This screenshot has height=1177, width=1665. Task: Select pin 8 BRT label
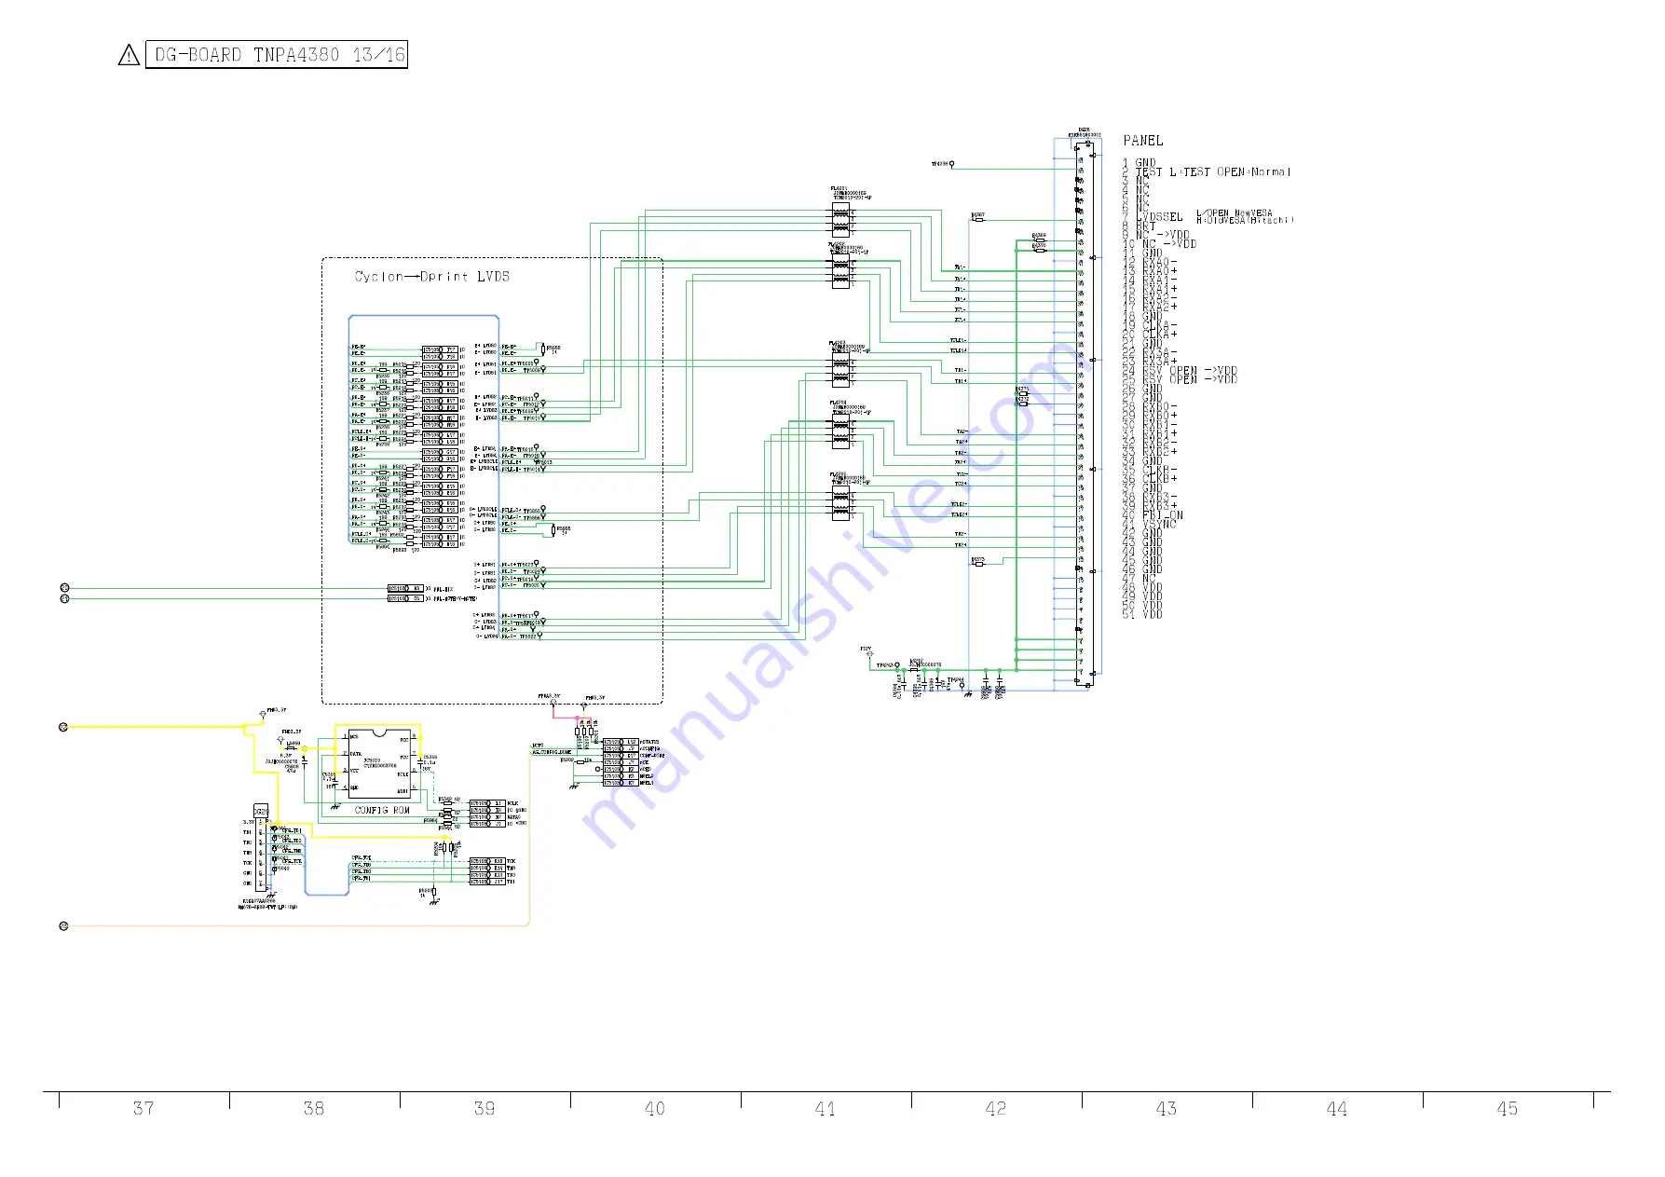coord(1139,226)
